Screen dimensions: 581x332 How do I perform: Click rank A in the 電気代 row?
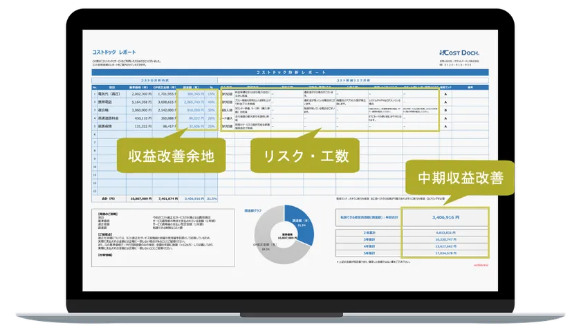(x=445, y=94)
